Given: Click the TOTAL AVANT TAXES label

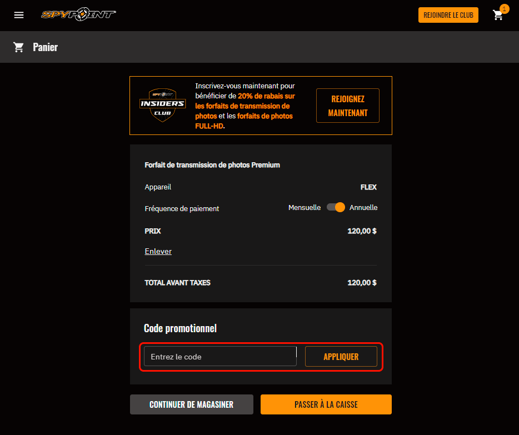Looking at the screenshot, I should 177,283.
